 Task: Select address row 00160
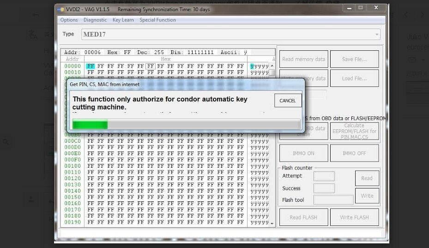point(73,203)
